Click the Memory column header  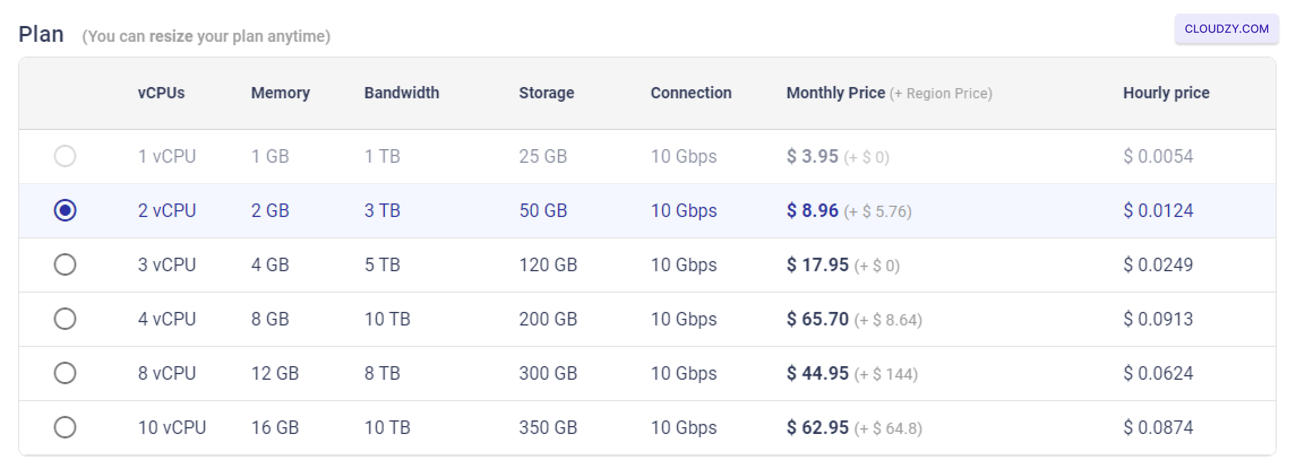[x=281, y=93]
